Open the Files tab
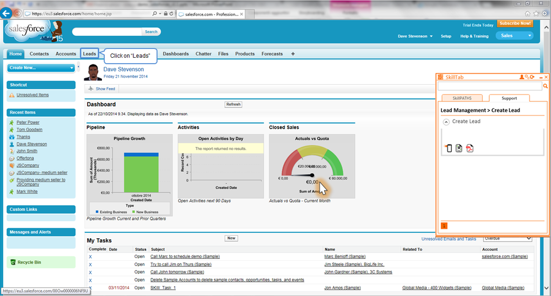Image resolution: width=551 pixels, height=296 pixels. coord(223,54)
